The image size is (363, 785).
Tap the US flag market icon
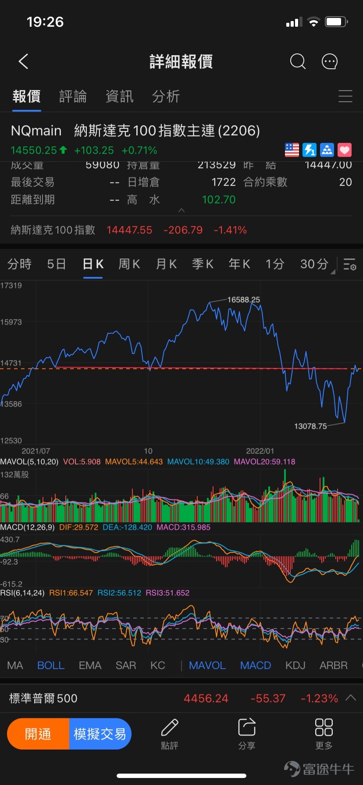pos(292,150)
